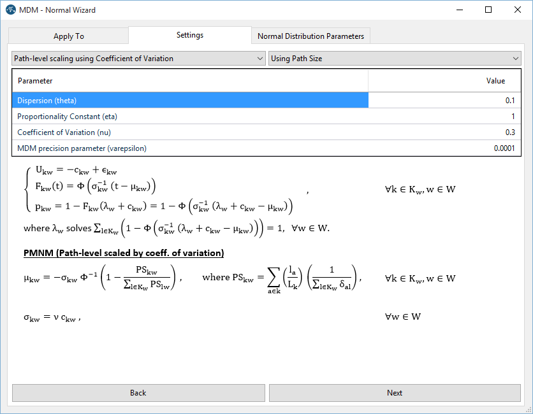533x414 pixels.
Task: Switch to the Apply To tab
Action: 69,36
